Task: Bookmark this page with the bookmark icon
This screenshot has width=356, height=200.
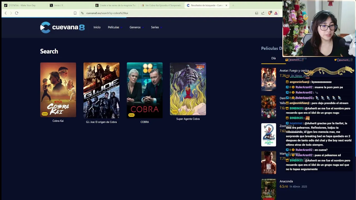Action: pyautogui.click(x=75, y=13)
